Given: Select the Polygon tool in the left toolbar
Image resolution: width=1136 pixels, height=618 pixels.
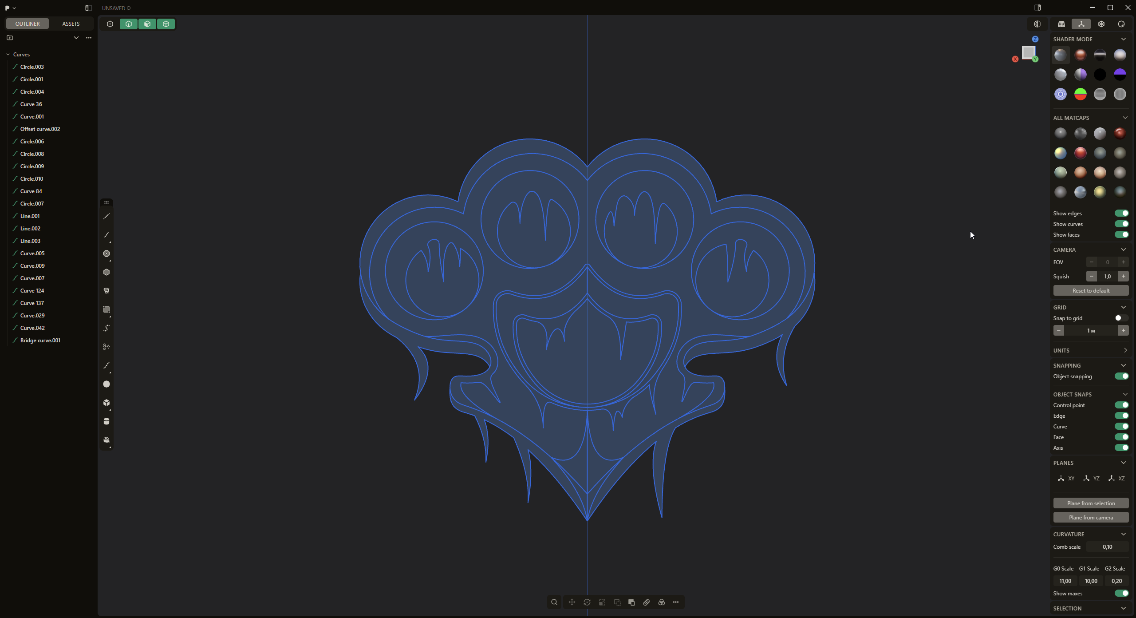Looking at the screenshot, I should pyautogui.click(x=106, y=272).
